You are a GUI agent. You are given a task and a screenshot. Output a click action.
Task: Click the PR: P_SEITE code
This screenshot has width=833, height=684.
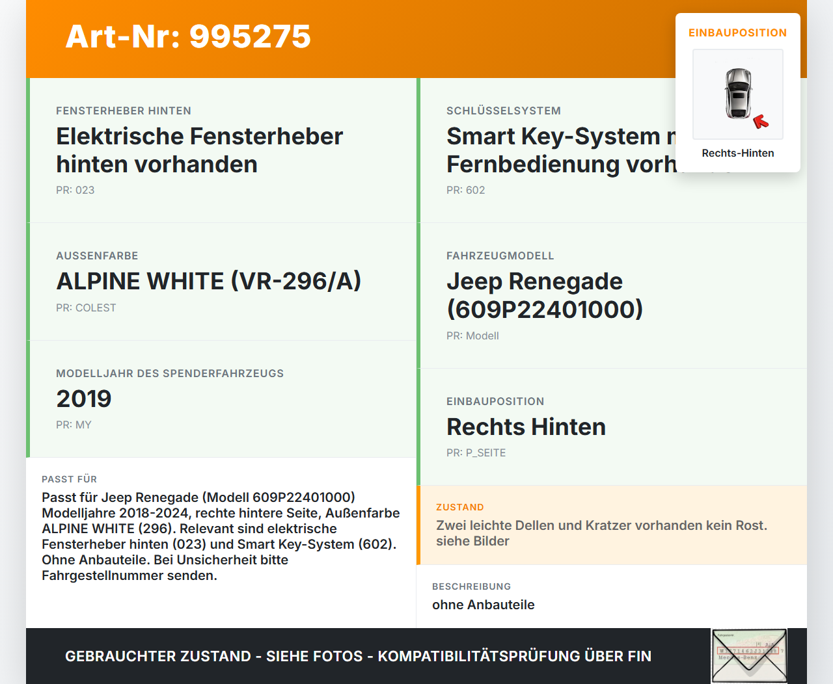[476, 453]
